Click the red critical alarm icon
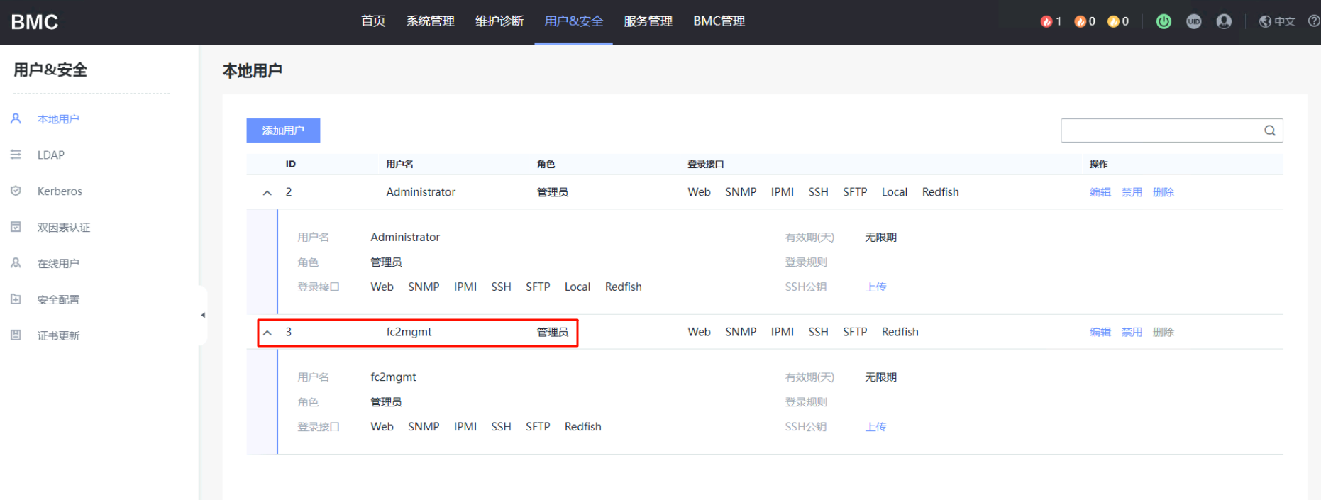This screenshot has height=500, width=1321. [1046, 21]
